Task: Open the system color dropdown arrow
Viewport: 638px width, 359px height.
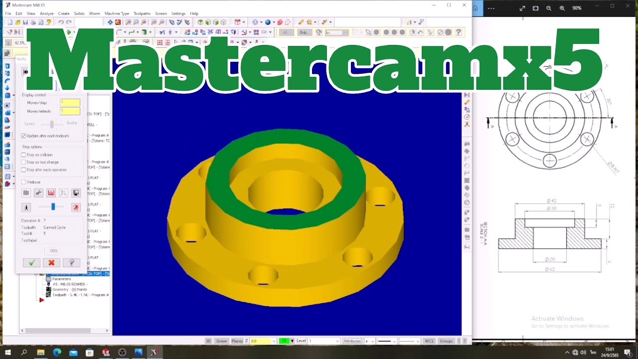Action: pos(292,341)
